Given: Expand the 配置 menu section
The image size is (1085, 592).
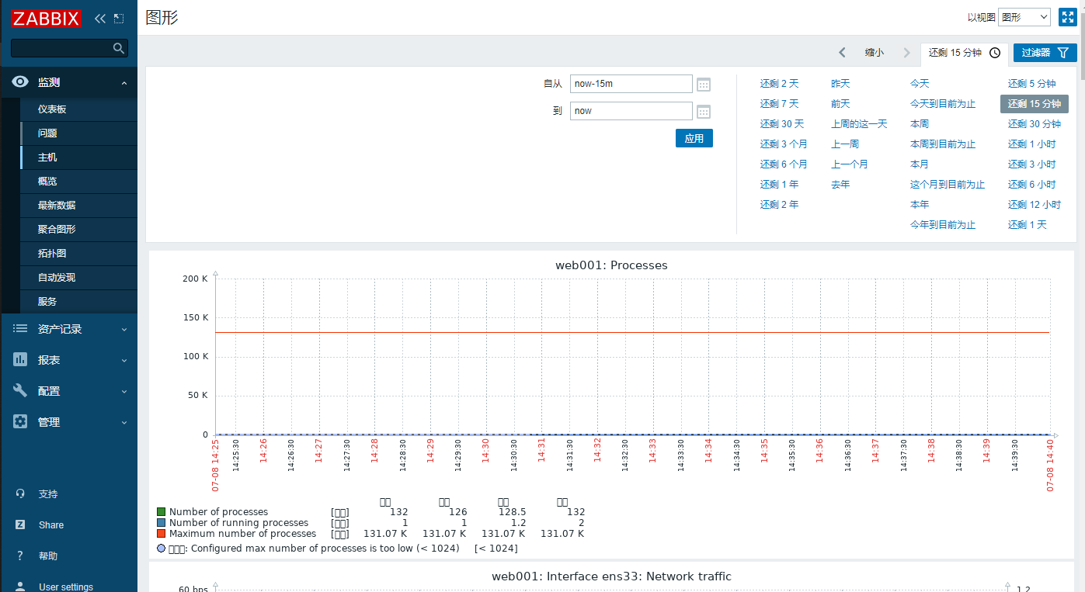Looking at the screenshot, I should point(124,392).
